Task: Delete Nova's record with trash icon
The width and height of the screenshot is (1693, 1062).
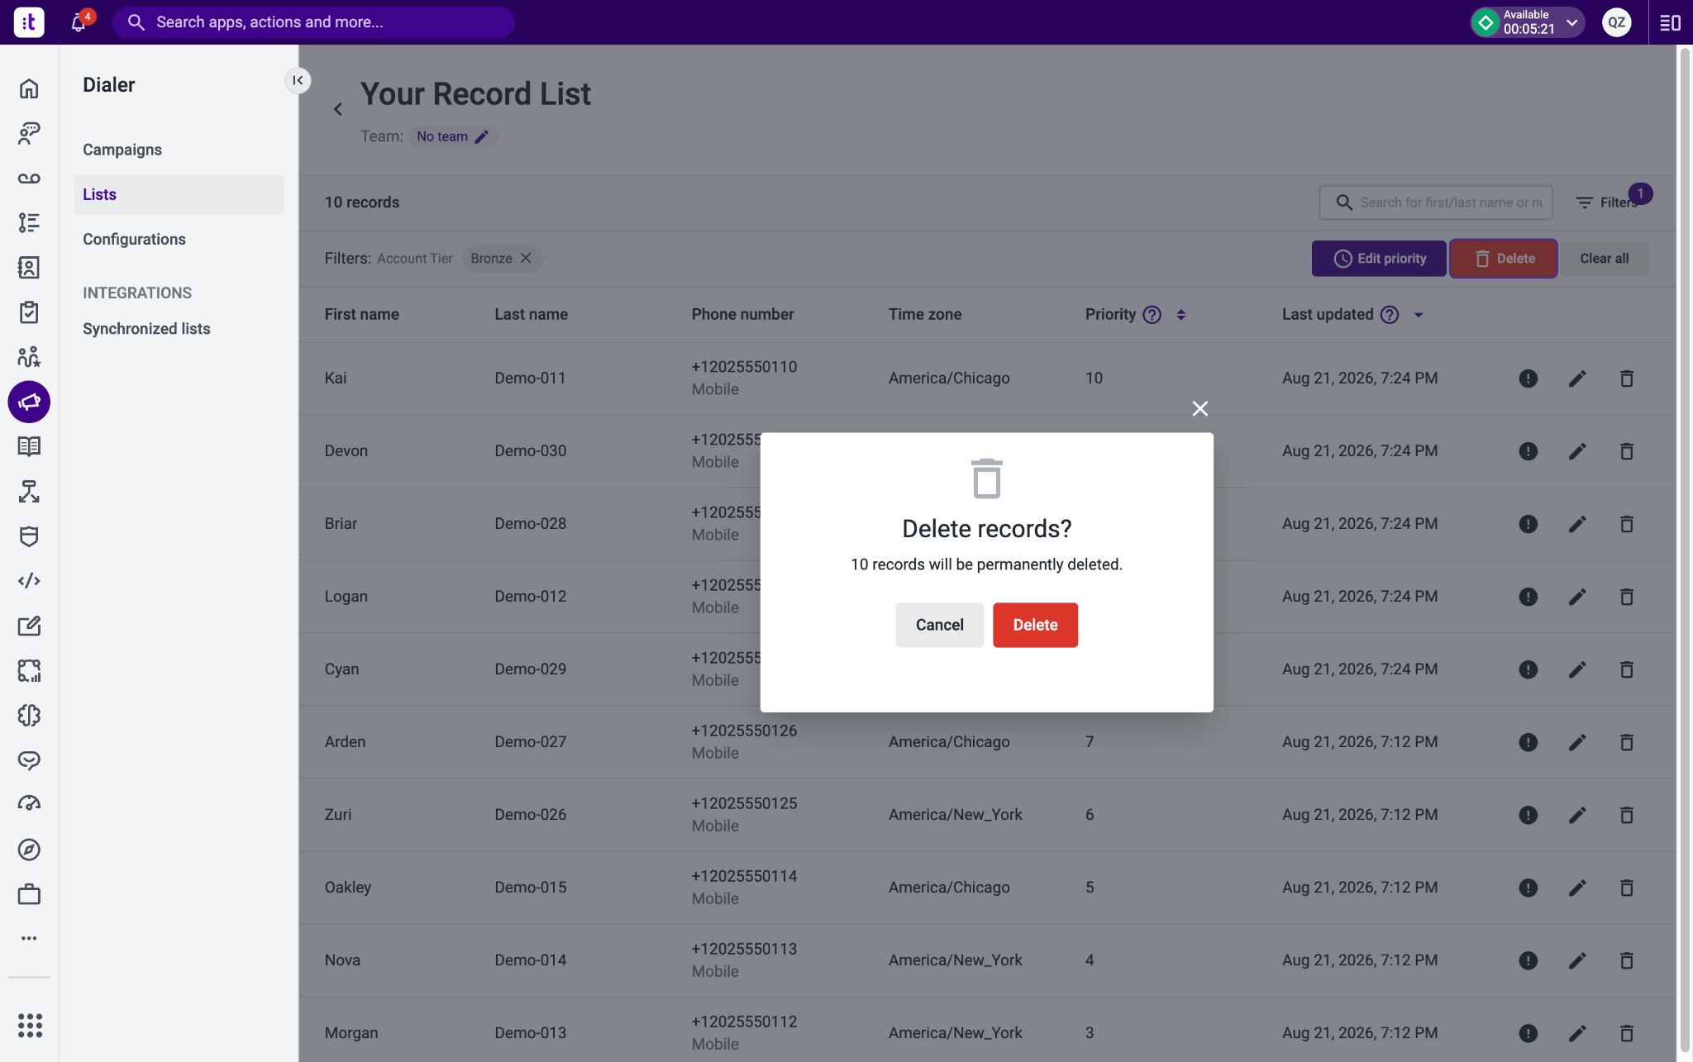Action: pos(1626,960)
